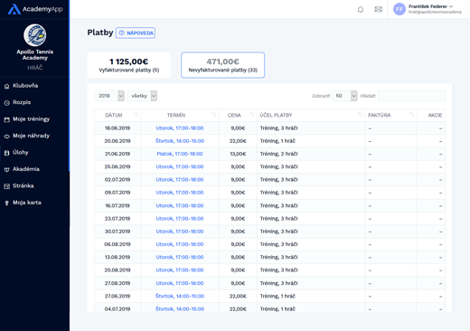Viewport: 470px width, 331px height.
Task: Click the Klubovňa home icon
Action: tap(7, 86)
